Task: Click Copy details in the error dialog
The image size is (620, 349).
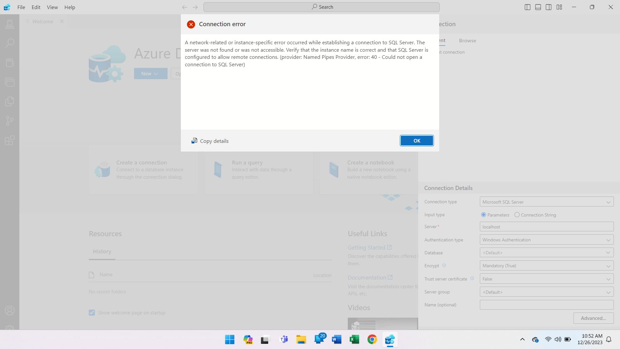Action: 210,141
